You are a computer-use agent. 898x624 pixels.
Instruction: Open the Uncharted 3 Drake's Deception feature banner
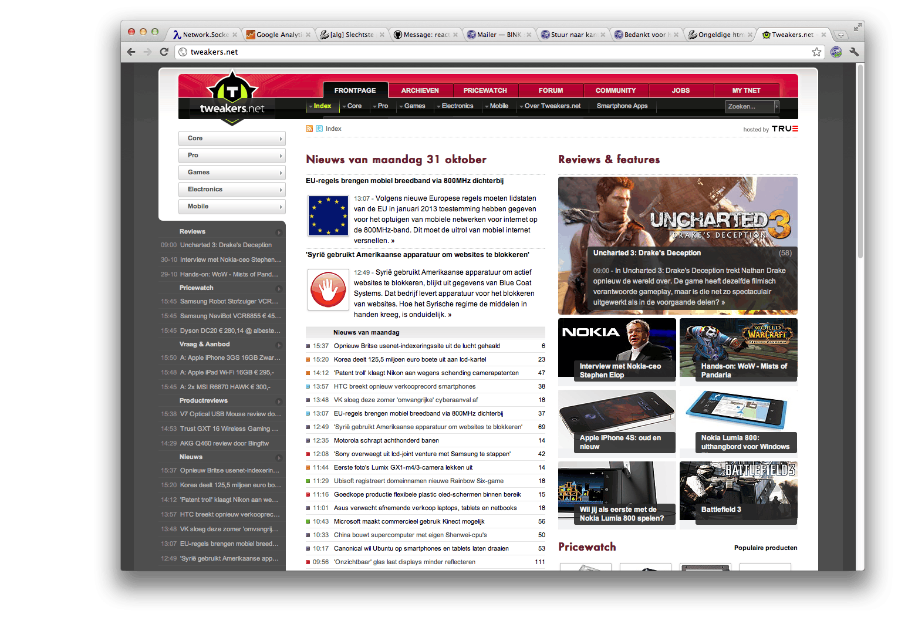[678, 245]
